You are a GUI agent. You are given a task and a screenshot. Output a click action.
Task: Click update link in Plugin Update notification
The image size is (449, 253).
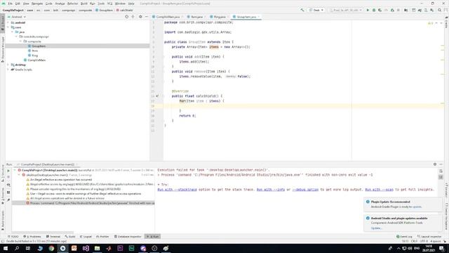(x=417, y=207)
